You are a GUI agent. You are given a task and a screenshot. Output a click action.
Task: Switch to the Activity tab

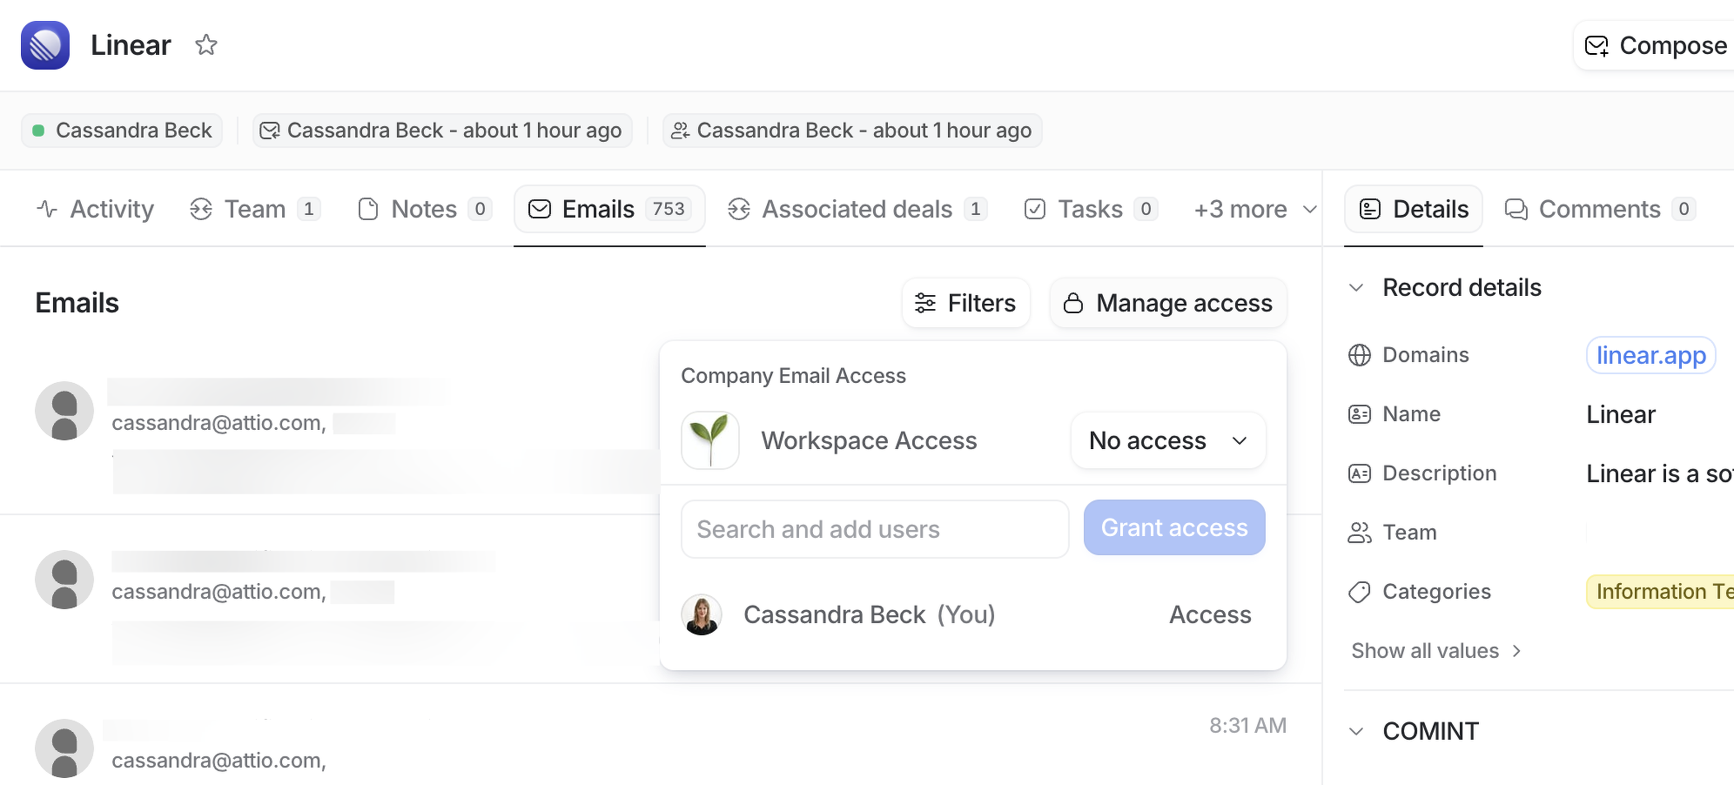[95, 209]
